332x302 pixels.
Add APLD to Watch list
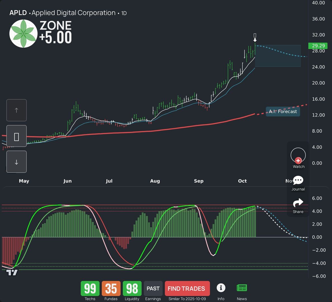click(x=298, y=155)
